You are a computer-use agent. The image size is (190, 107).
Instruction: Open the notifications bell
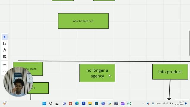[x=186, y=103]
